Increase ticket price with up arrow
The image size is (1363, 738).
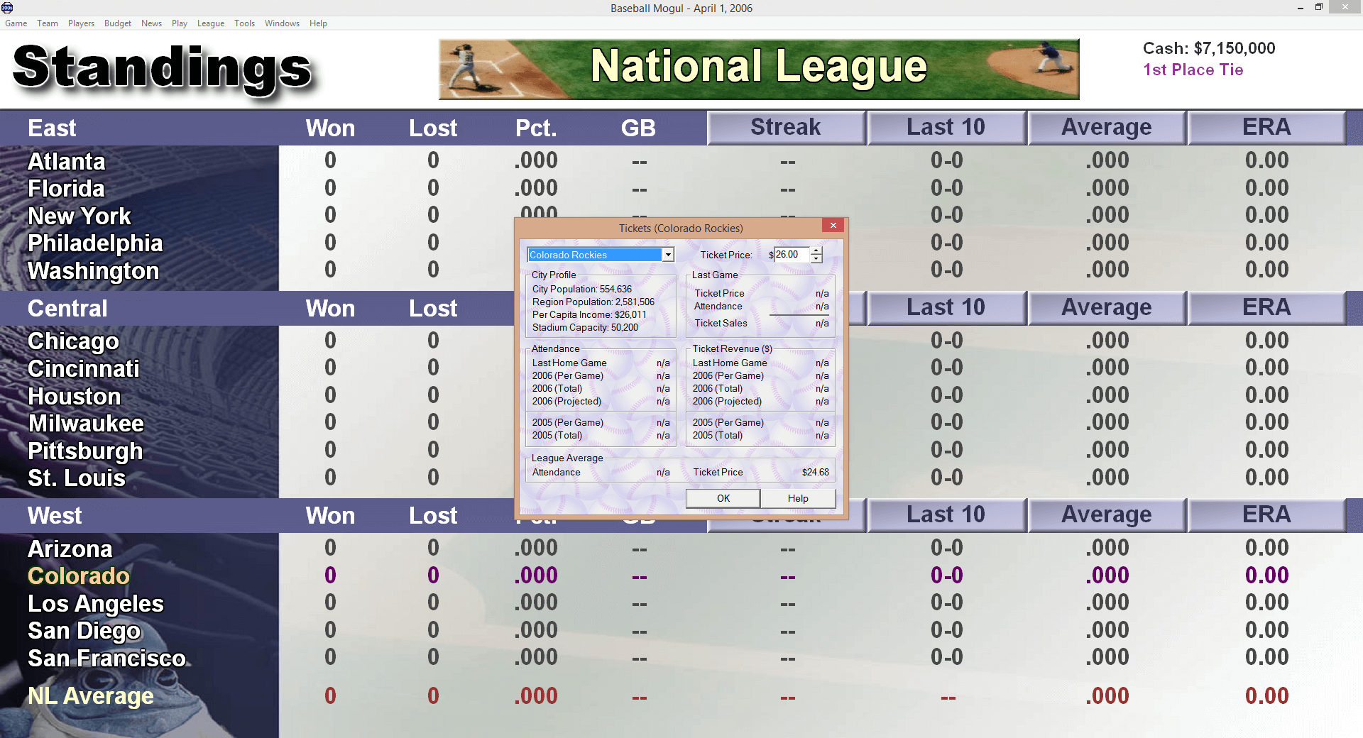(x=816, y=251)
